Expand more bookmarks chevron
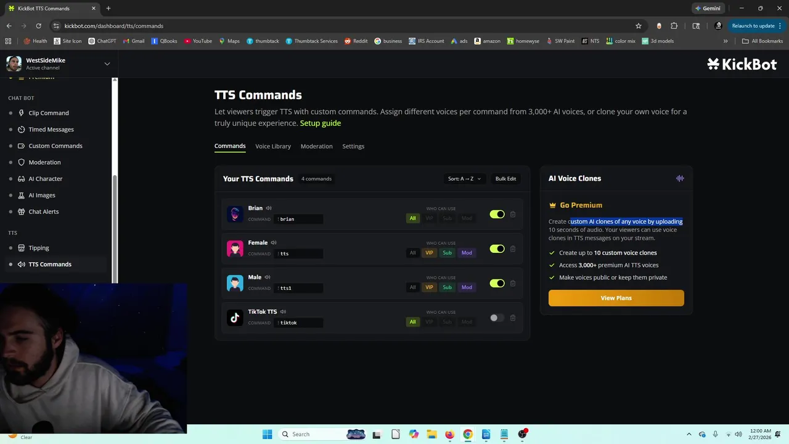Screen dimensions: 789x444 726,41
